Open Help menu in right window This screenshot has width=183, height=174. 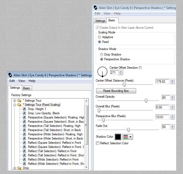tap(117, 13)
